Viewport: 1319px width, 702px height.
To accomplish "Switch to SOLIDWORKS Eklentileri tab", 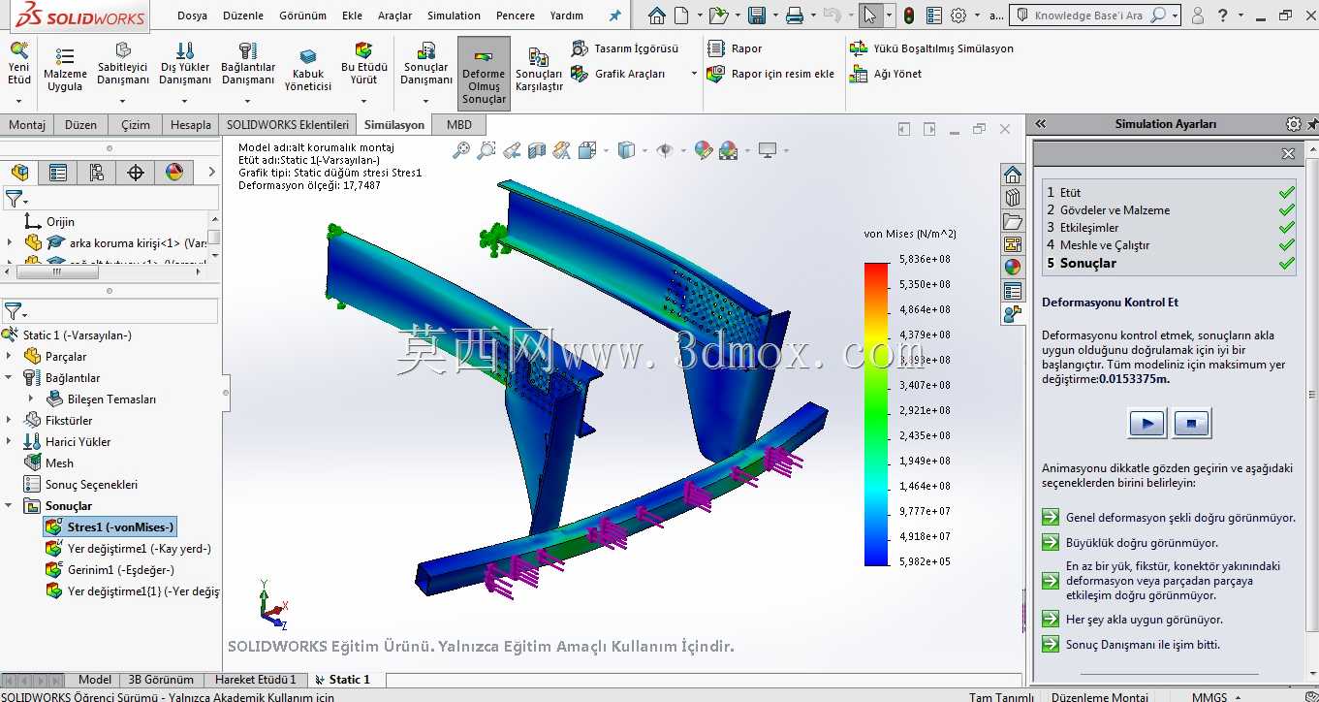I will 287,125.
